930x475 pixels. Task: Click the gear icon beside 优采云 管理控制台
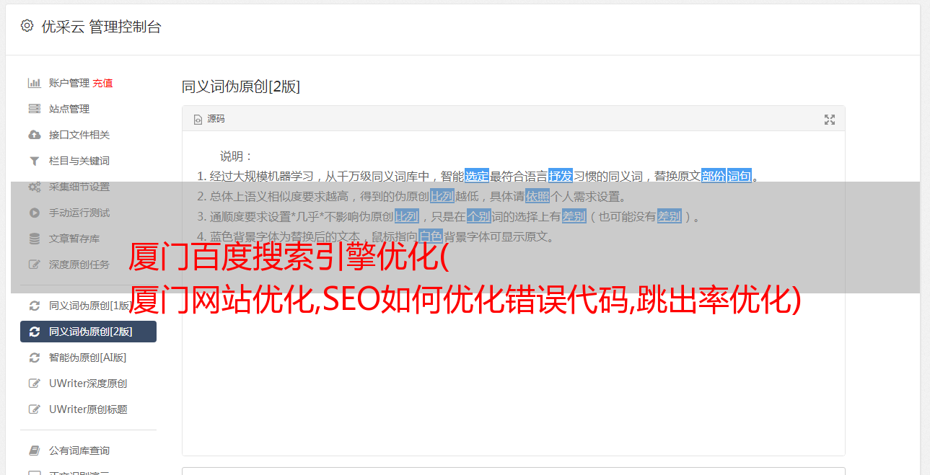pos(27,26)
